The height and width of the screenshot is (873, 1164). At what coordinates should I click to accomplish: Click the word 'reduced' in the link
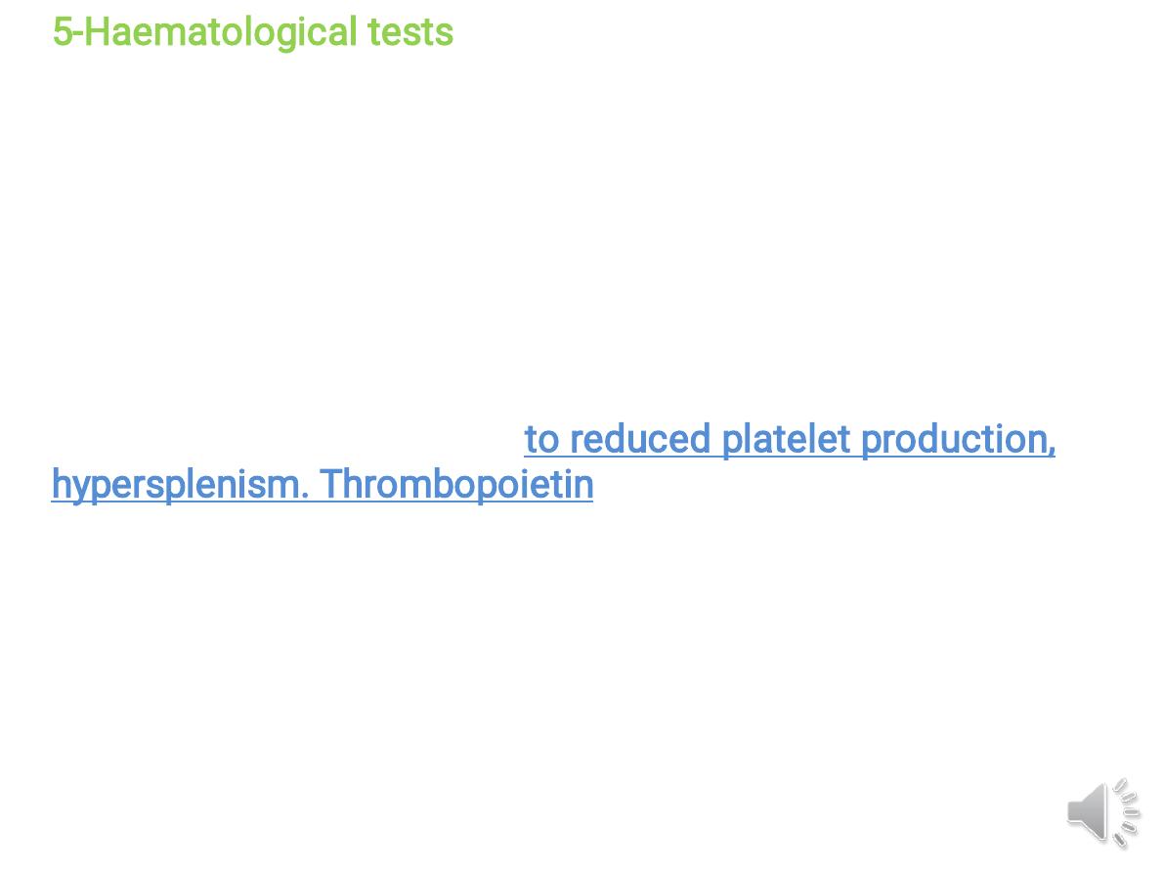pyautogui.click(x=640, y=439)
